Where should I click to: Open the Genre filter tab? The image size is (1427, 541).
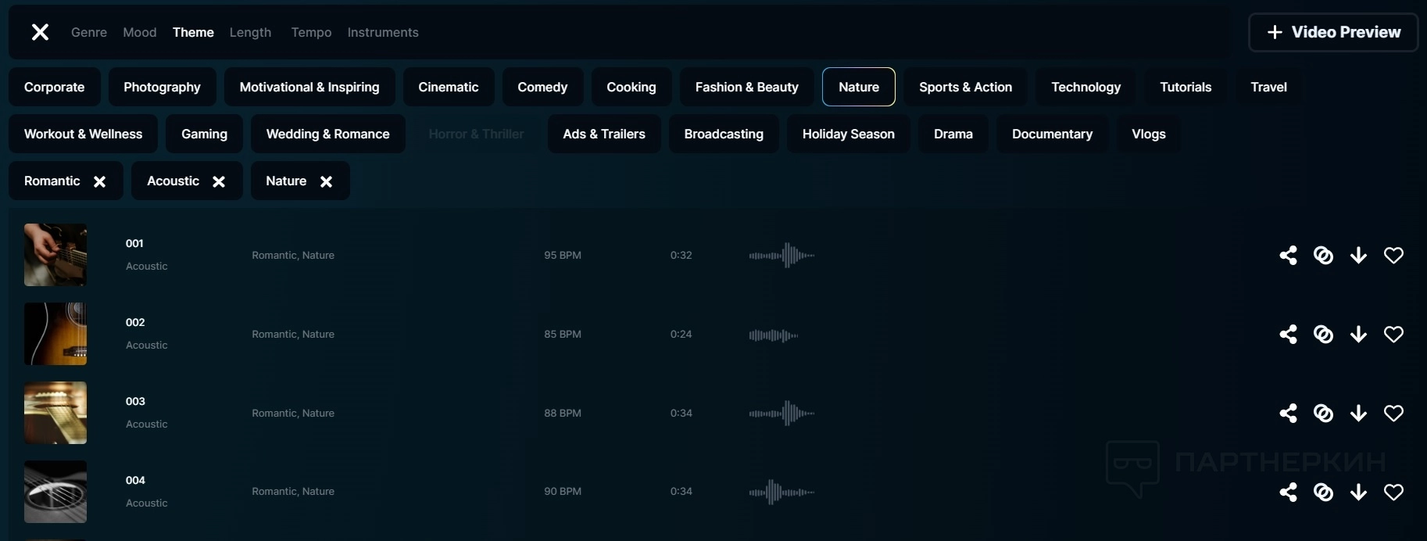[89, 32]
